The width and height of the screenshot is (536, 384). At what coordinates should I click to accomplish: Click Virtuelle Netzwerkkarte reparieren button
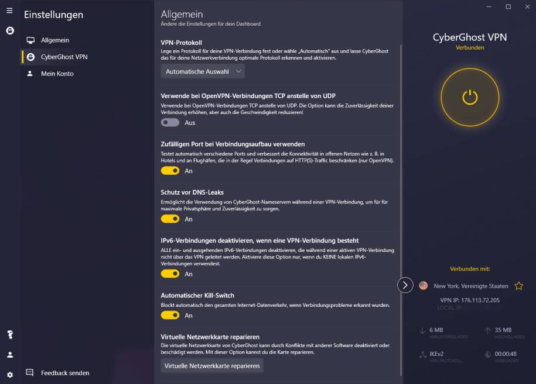pyautogui.click(x=212, y=365)
